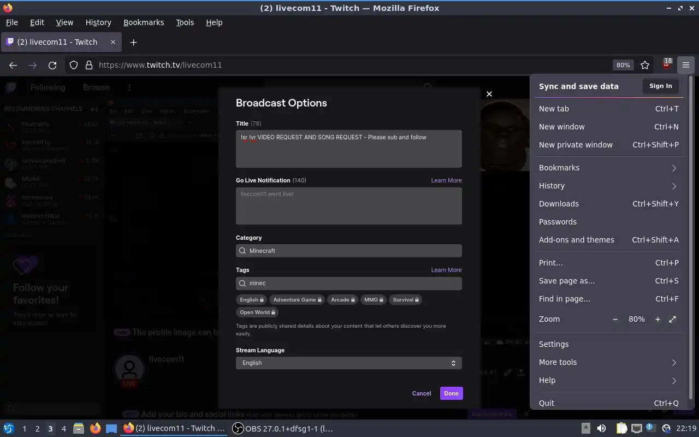Click the Survival tag chip
699x437 pixels.
(406, 299)
